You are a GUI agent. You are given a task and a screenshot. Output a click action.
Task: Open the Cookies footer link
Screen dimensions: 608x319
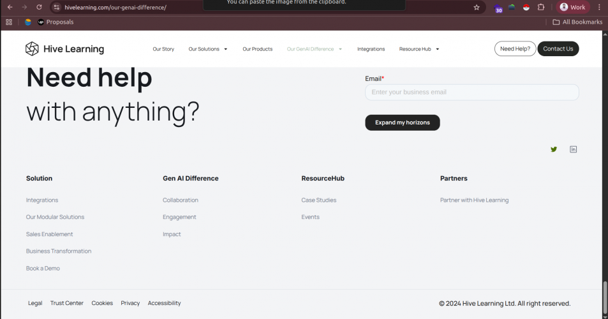(102, 303)
